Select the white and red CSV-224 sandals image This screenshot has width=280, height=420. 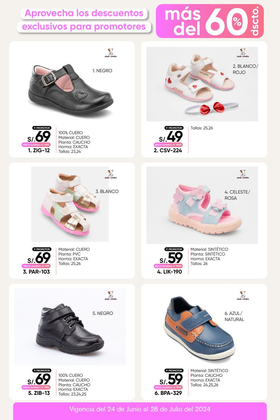coord(202,84)
